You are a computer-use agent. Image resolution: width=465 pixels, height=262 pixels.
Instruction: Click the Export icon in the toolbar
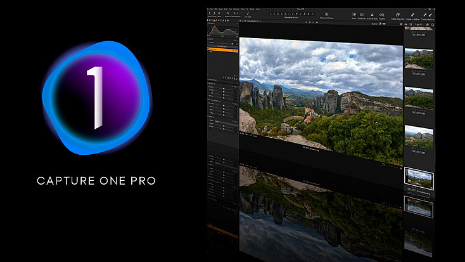[214, 13]
